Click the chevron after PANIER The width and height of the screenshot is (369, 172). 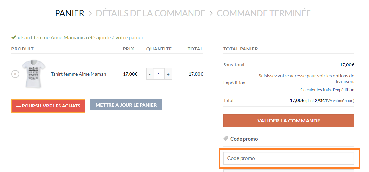coord(90,13)
